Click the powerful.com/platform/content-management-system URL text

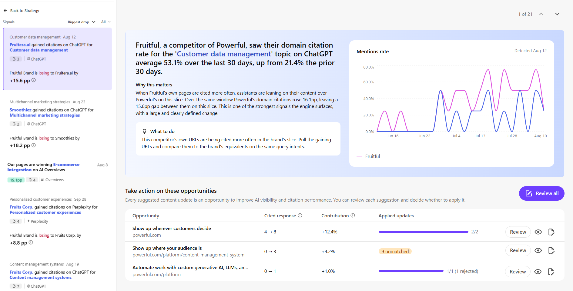pyautogui.click(x=188, y=255)
